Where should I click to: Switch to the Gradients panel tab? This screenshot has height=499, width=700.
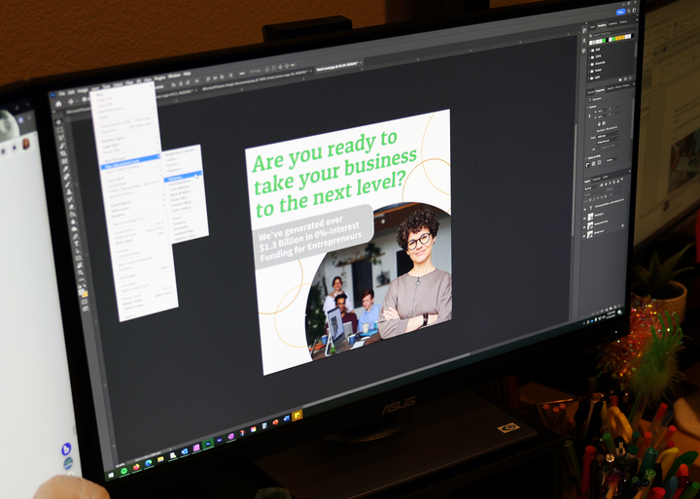point(612,23)
